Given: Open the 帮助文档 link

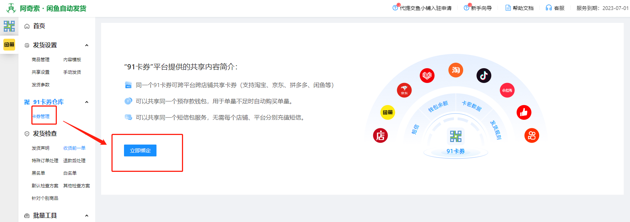Looking at the screenshot, I should pos(523,8).
